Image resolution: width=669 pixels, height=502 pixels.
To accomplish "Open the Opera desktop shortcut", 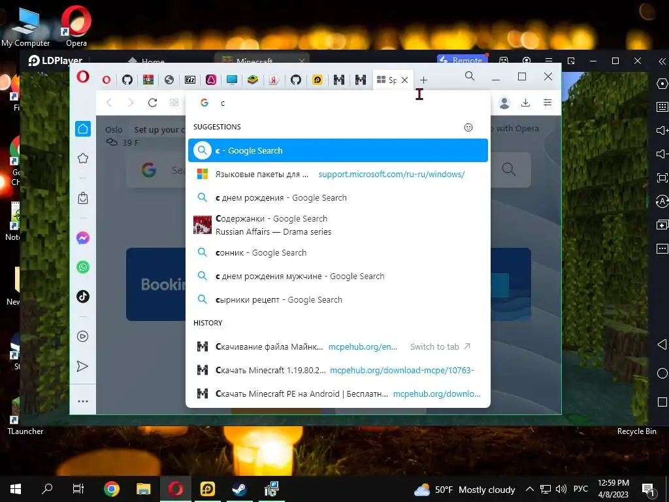I will point(76,26).
